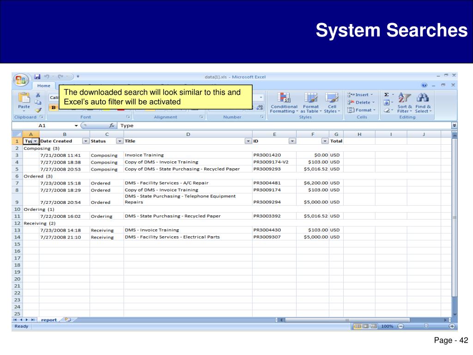Open the Title column filter dropdown
This screenshot has width=473, height=355.
tap(248, 141)
